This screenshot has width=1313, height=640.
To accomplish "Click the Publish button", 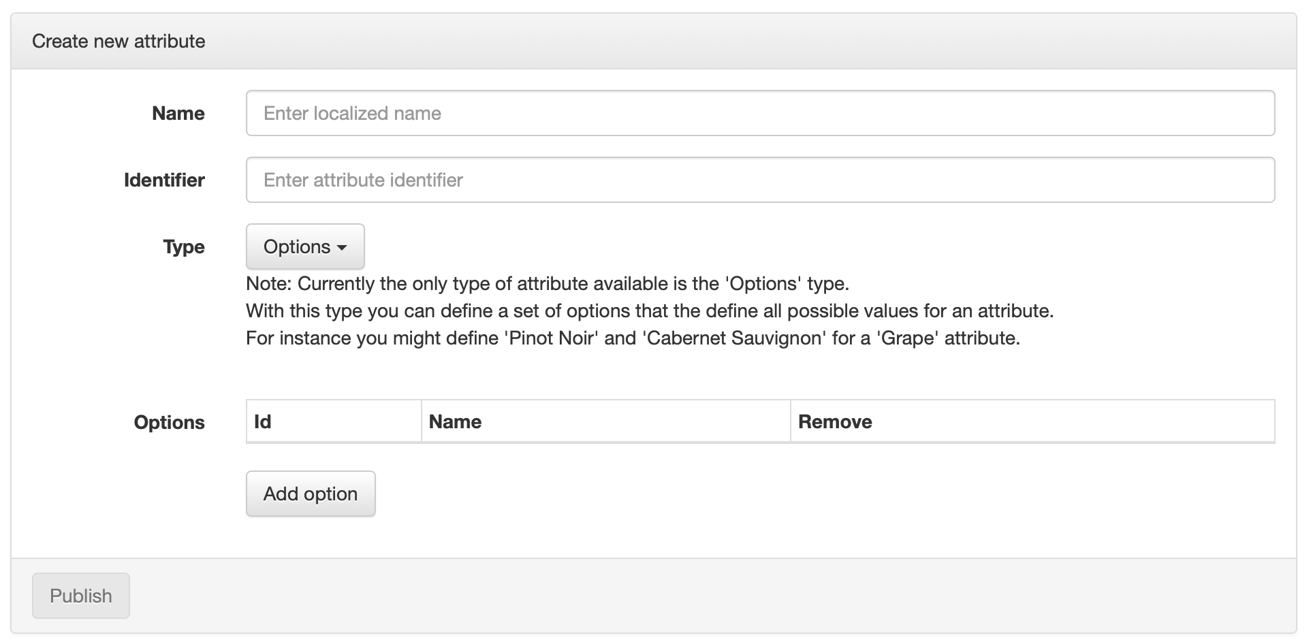I will pyautogui.click(x=80, y=596).
